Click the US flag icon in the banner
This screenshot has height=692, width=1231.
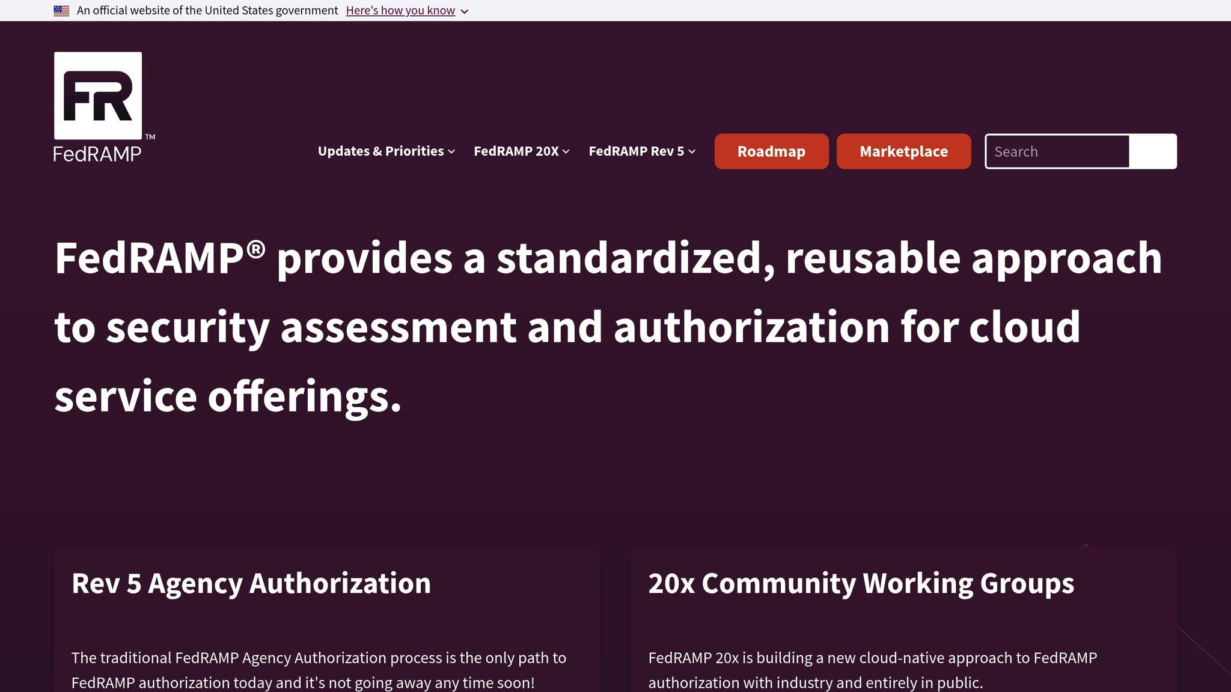click(61, 11)
